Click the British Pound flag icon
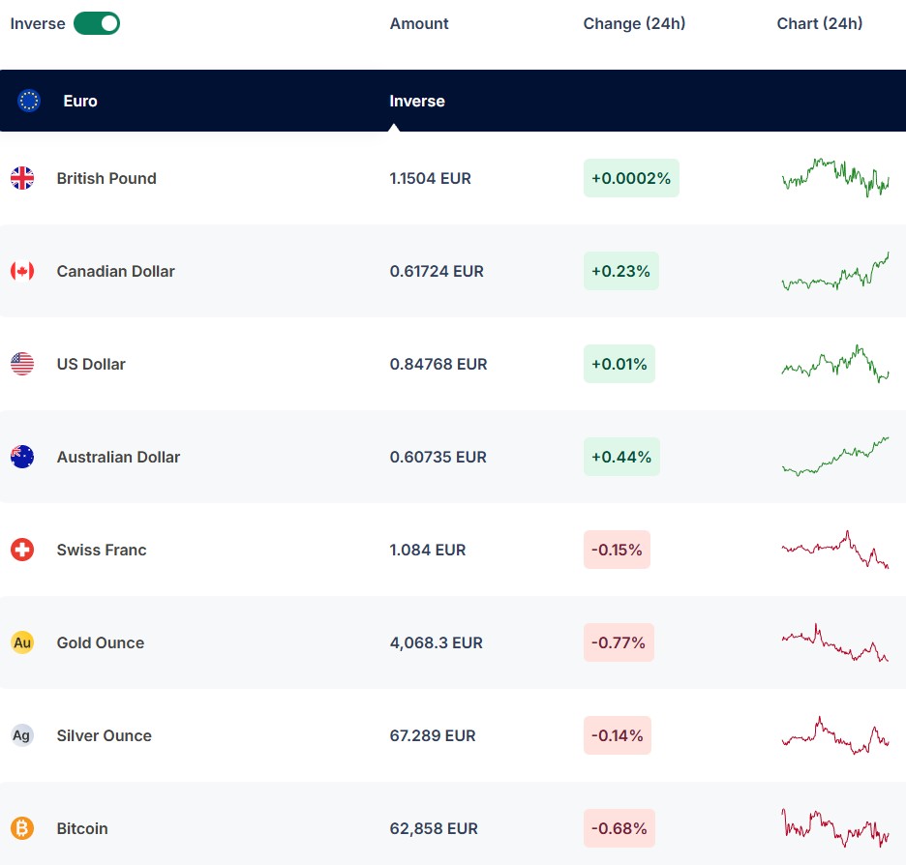This screenshot has width=906, height=865. pyautogui.click(x=22, y=178)
